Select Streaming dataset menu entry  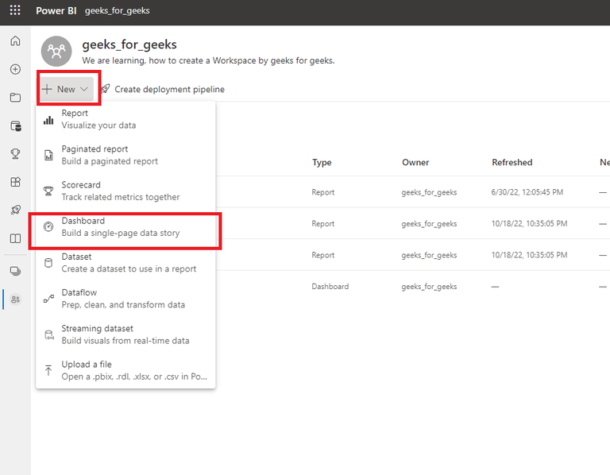pos(125,334)
